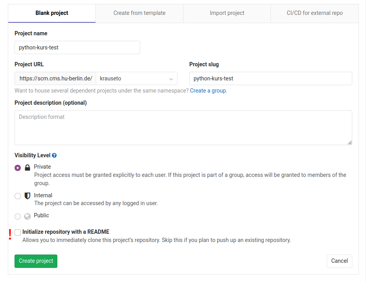Viewport: 366px width, 282px height.
Task: Click the Internal shield icon
Action: point(27,196)
